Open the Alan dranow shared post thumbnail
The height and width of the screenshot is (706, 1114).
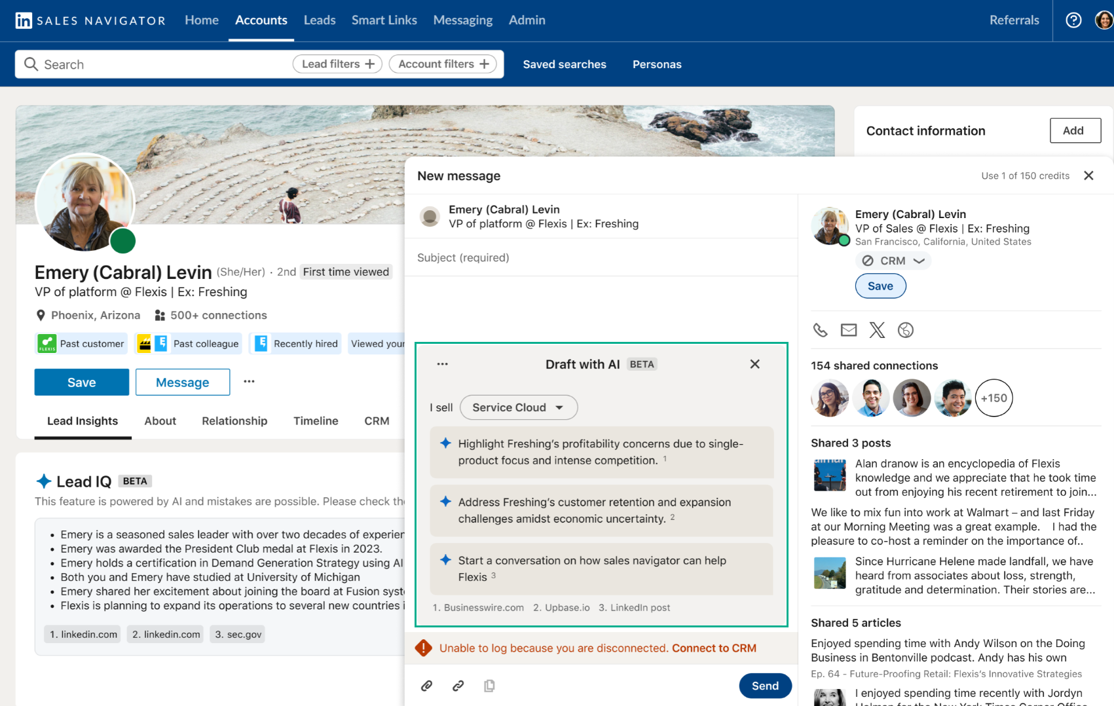click(830, 475)
